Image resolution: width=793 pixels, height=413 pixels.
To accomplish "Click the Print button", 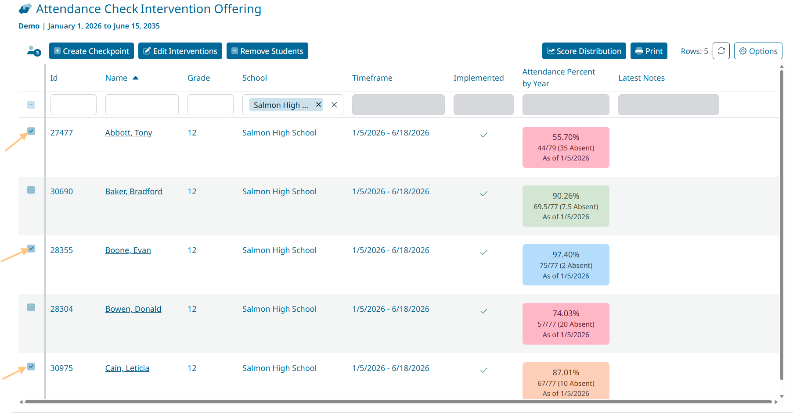I will pyautogui.click(x=649, y=51).
